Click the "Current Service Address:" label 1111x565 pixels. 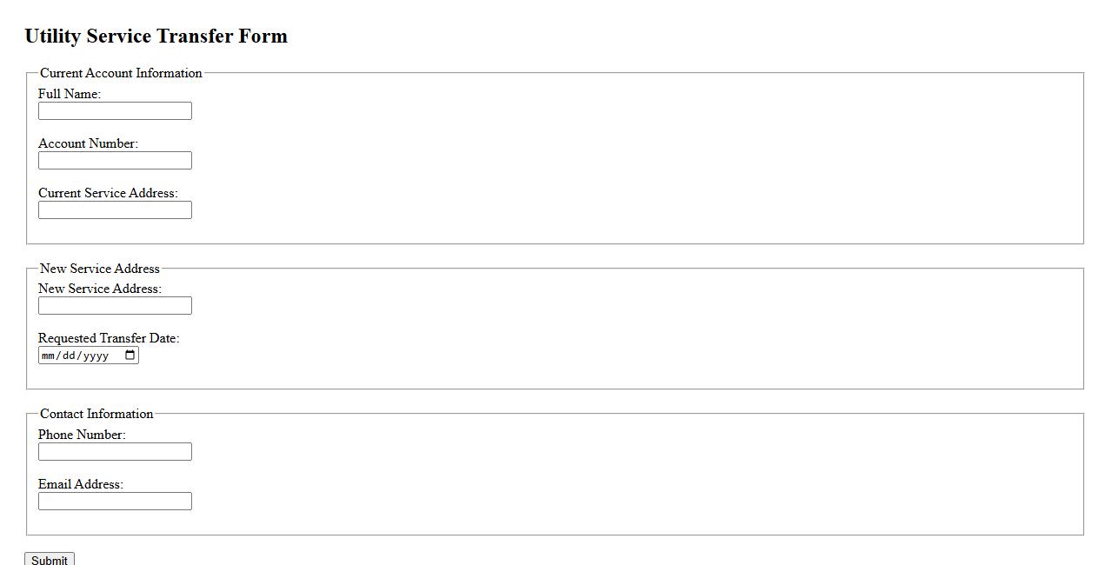[x=108, y=193]
